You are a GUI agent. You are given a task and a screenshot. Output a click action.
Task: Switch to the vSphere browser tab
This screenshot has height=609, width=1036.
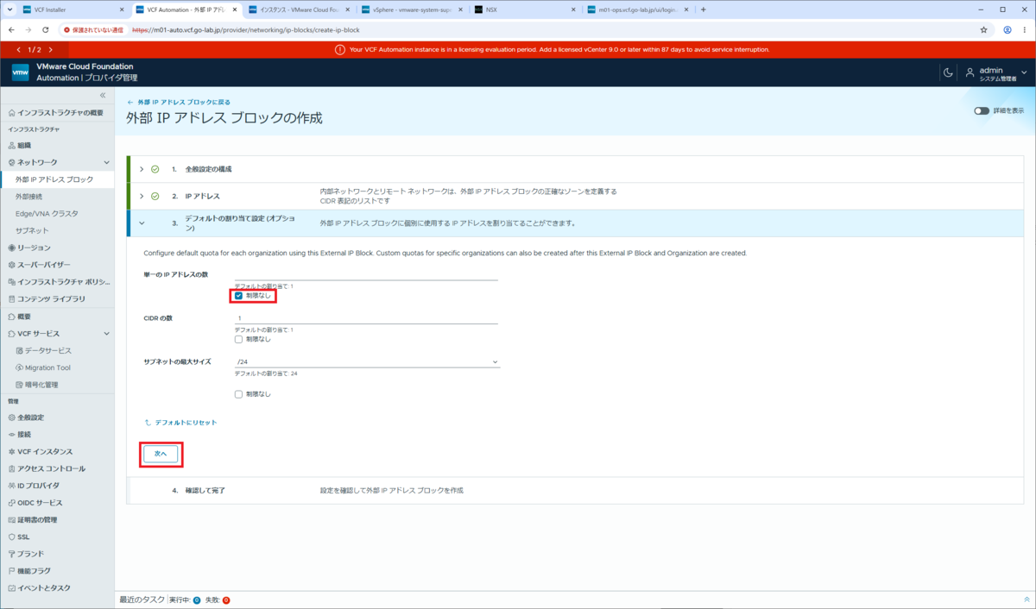click(411, 9)
